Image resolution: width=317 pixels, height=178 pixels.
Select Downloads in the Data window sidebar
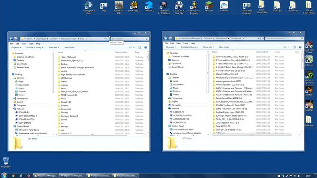pyautogui.click(x=22, y=64)
